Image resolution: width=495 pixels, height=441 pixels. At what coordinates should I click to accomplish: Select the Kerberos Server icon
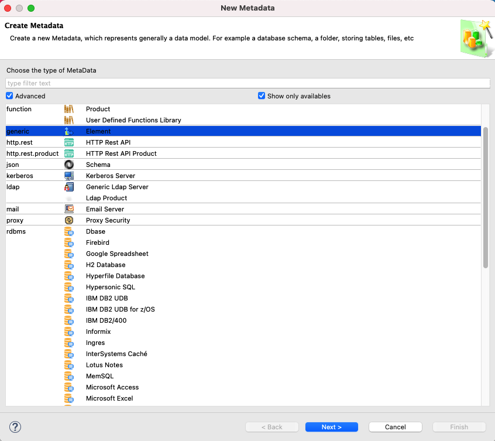69,176
